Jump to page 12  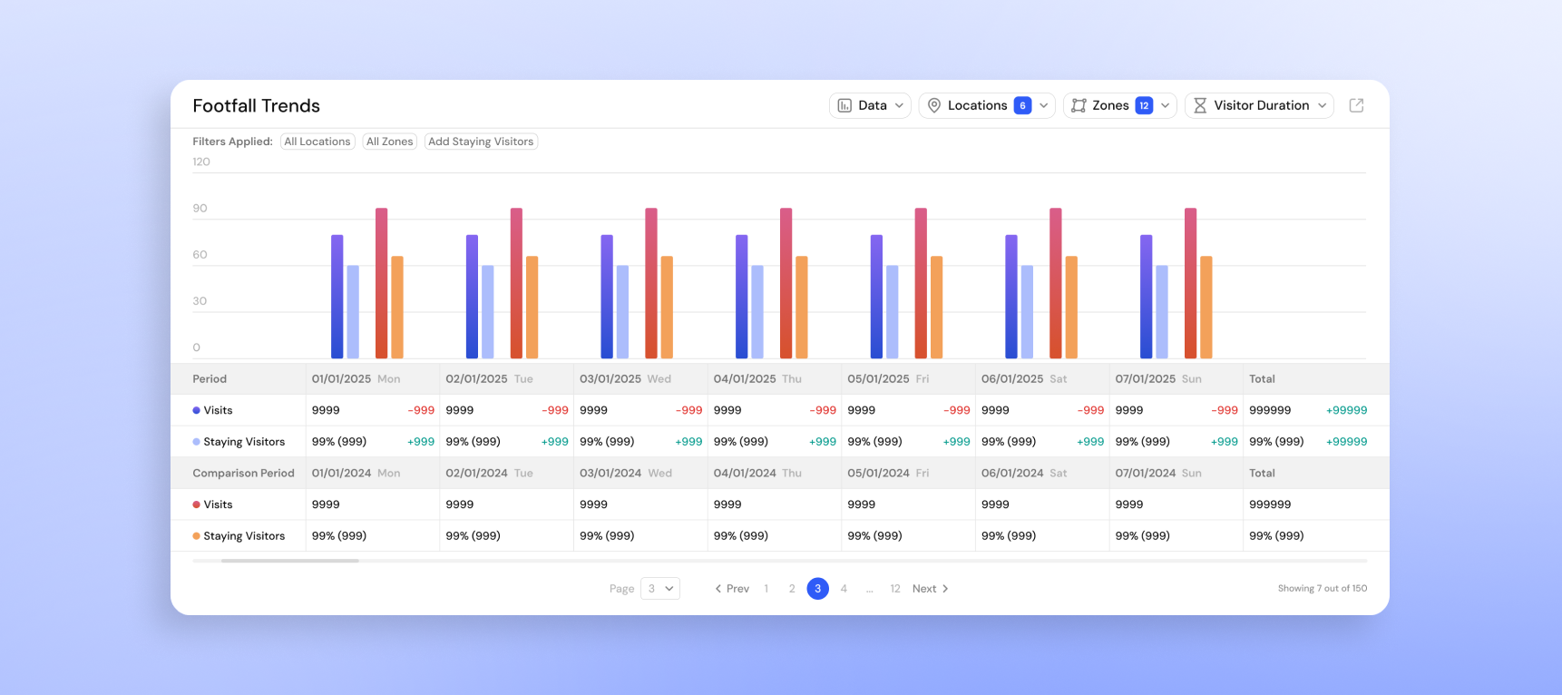click(x=895, y=589)
